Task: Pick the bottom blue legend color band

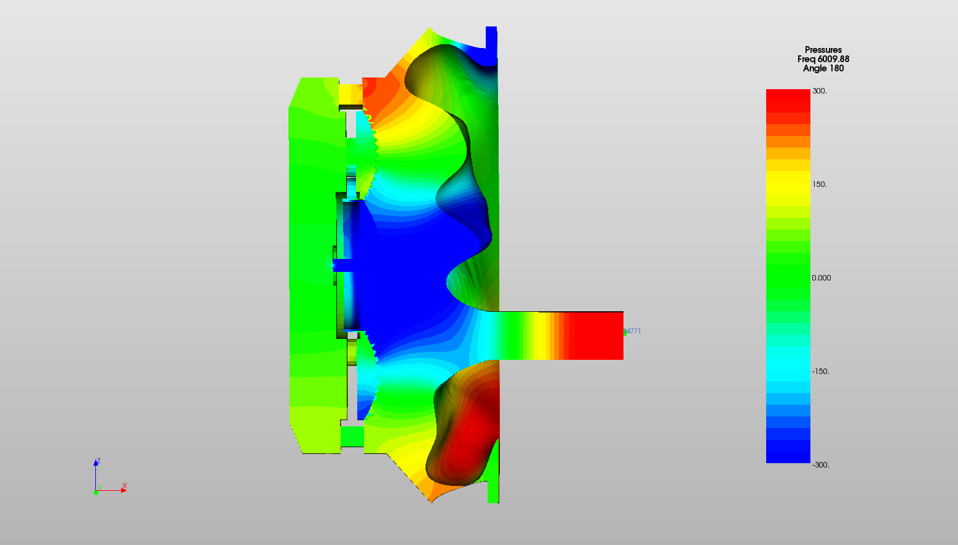Action: click(788, 456)
